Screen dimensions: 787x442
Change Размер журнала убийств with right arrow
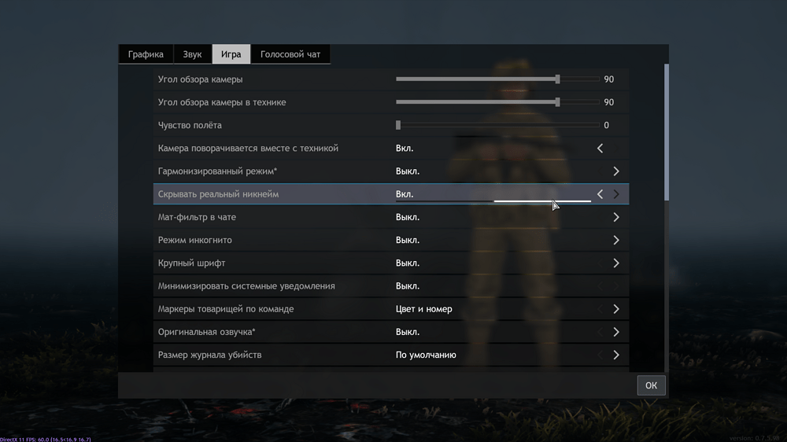pos(616,355)
